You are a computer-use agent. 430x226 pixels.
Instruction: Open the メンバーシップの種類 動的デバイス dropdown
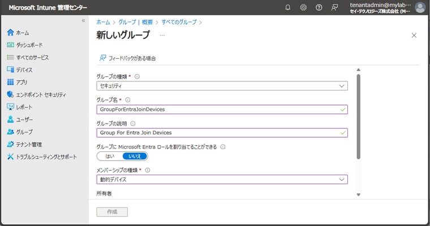pos(222,180)
